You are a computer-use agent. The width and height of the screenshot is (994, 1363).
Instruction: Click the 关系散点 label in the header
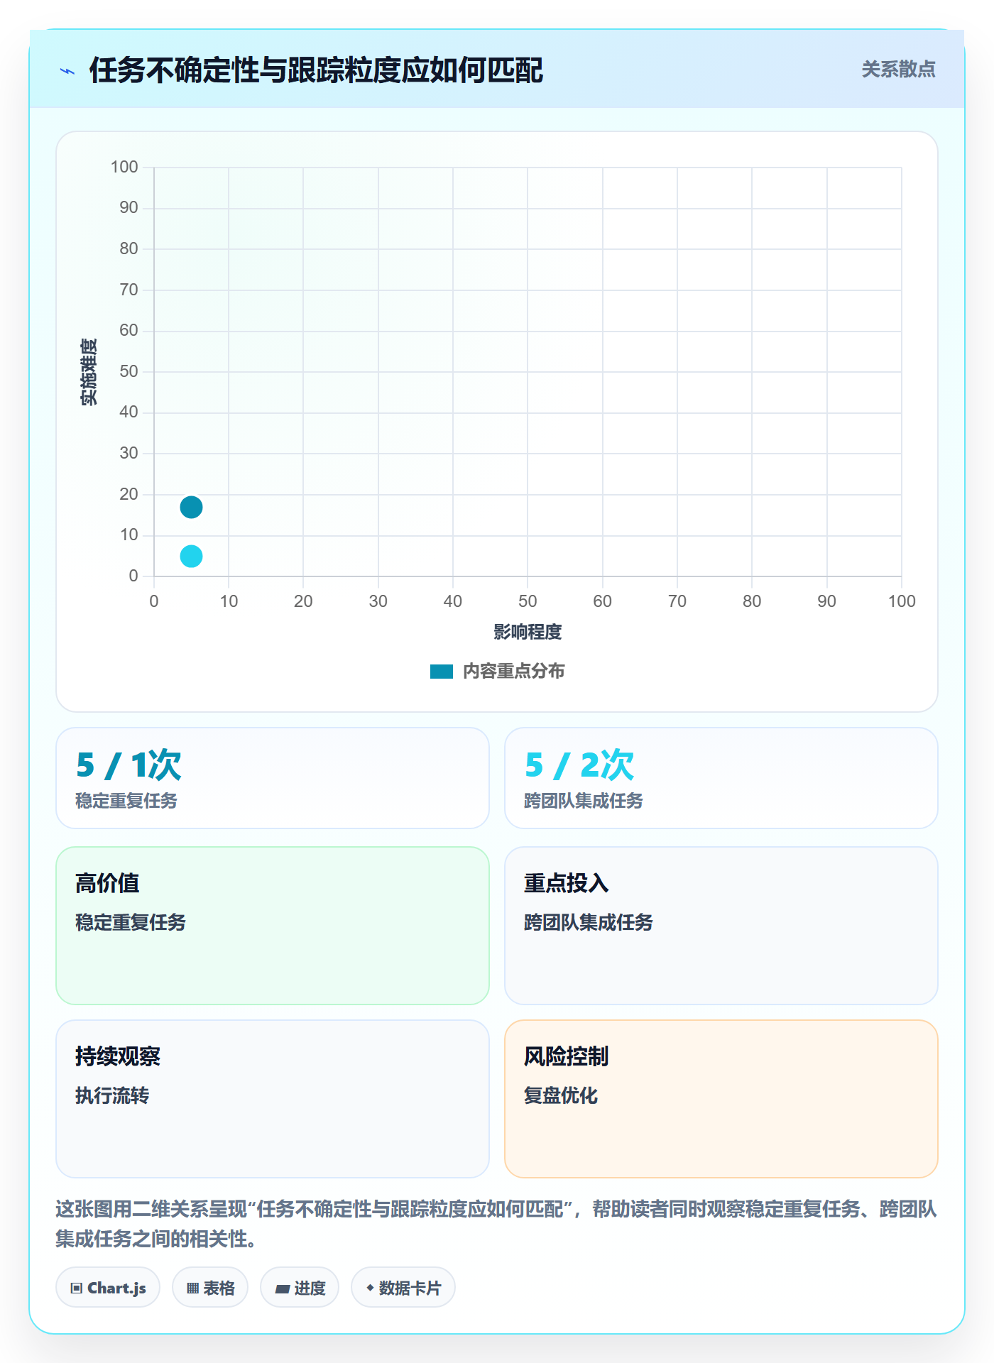[x=898, y=70]
